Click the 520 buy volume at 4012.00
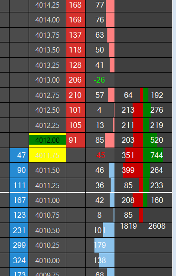Viewport: 176px width, 276px height. tap(156, 140)
